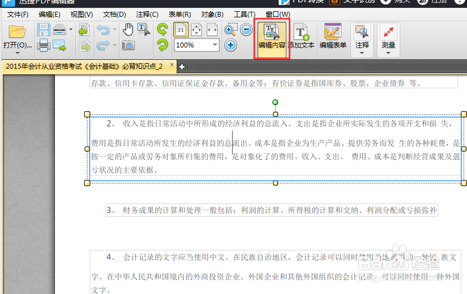Image resolution: width=467 pixels, height=294 pixels.
Task: Click the save floppy disk icon
Action: click(44, 30)
